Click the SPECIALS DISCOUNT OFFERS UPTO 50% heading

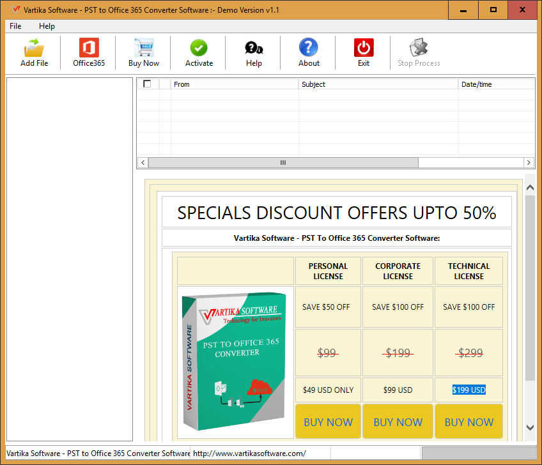click(337, 213)
